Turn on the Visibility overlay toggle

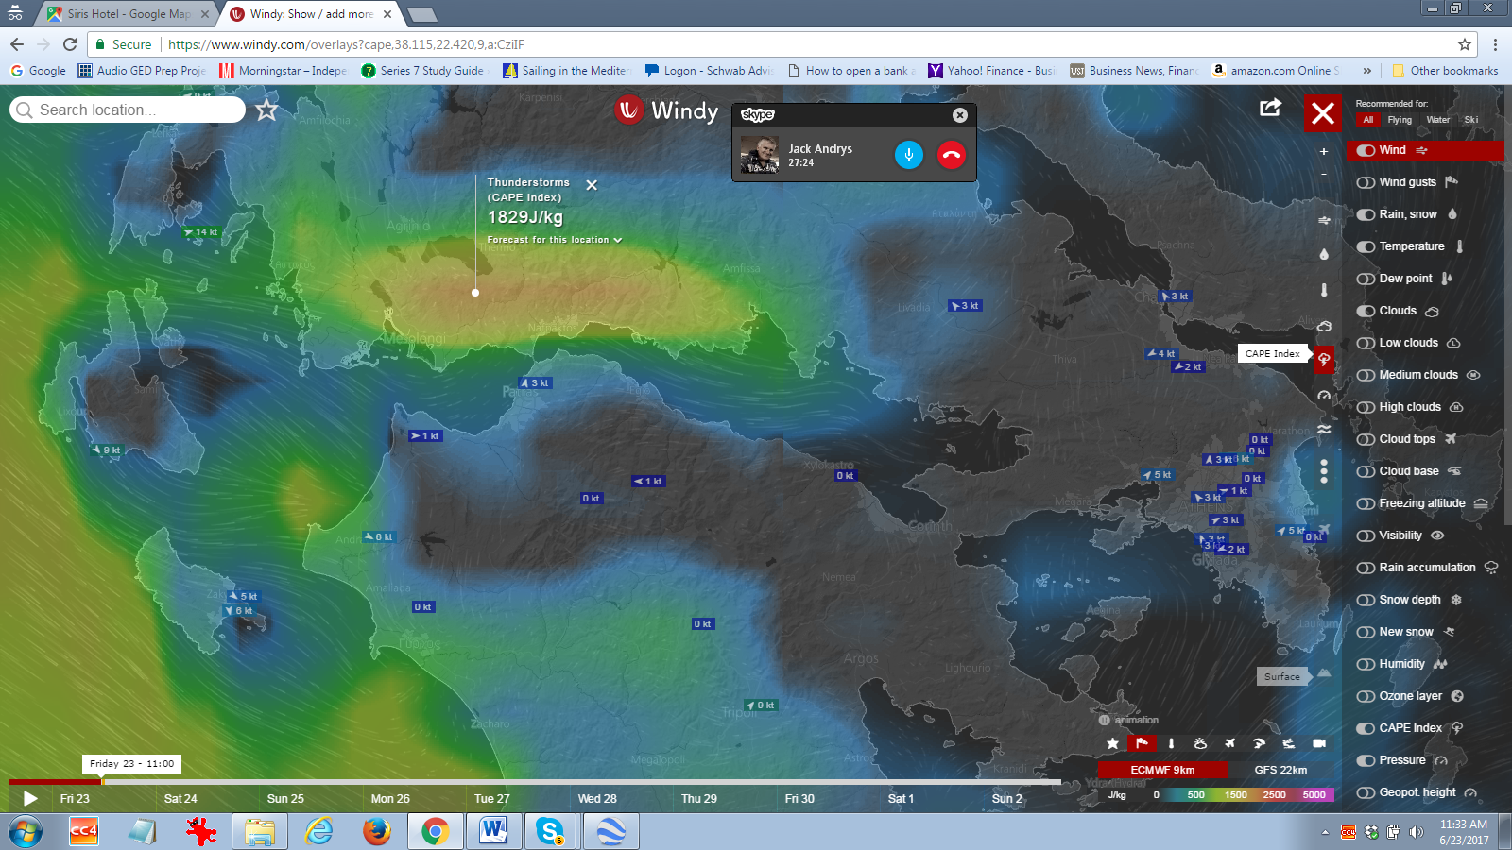(1366, 536)
